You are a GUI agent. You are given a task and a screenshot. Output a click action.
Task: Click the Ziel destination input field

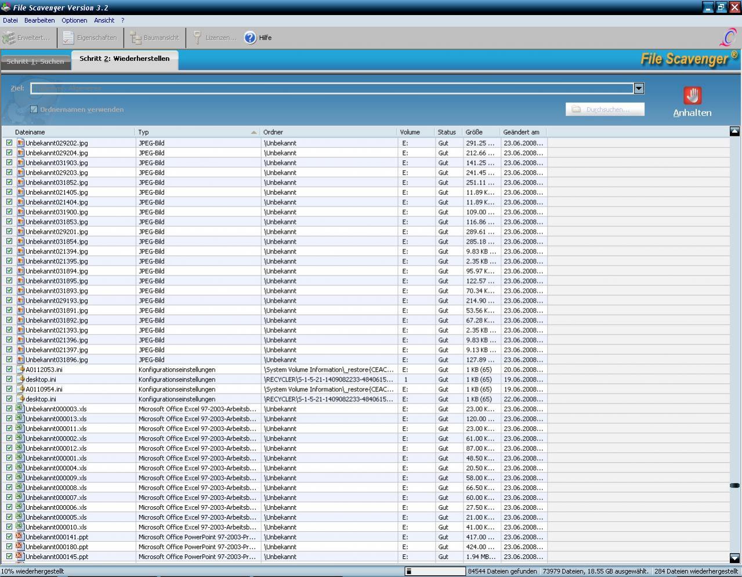332,88
